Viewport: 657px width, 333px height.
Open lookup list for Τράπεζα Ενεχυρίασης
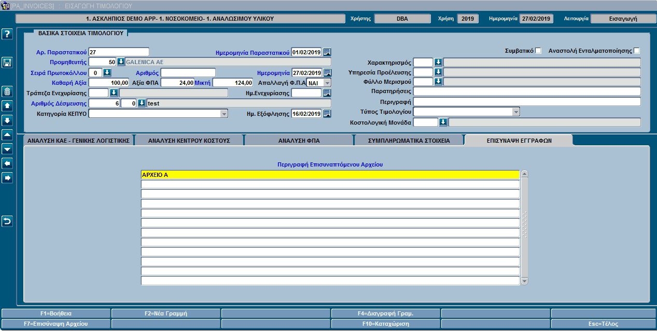coord(114,93)
